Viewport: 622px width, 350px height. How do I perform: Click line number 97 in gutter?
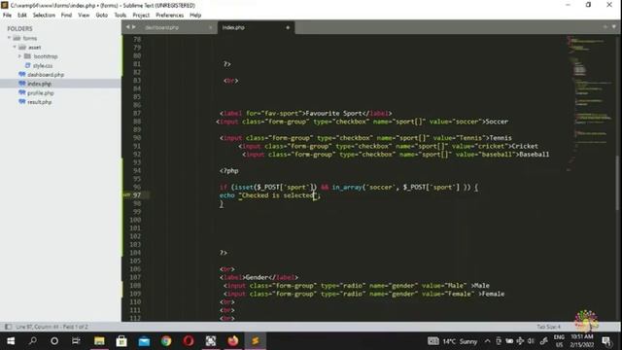[x=137, y=195]
